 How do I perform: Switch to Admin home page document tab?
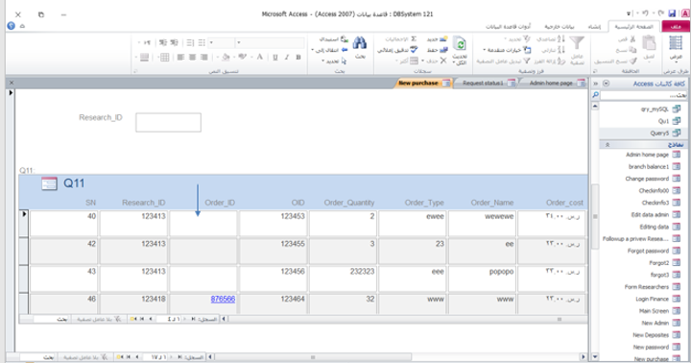point(556,83)
